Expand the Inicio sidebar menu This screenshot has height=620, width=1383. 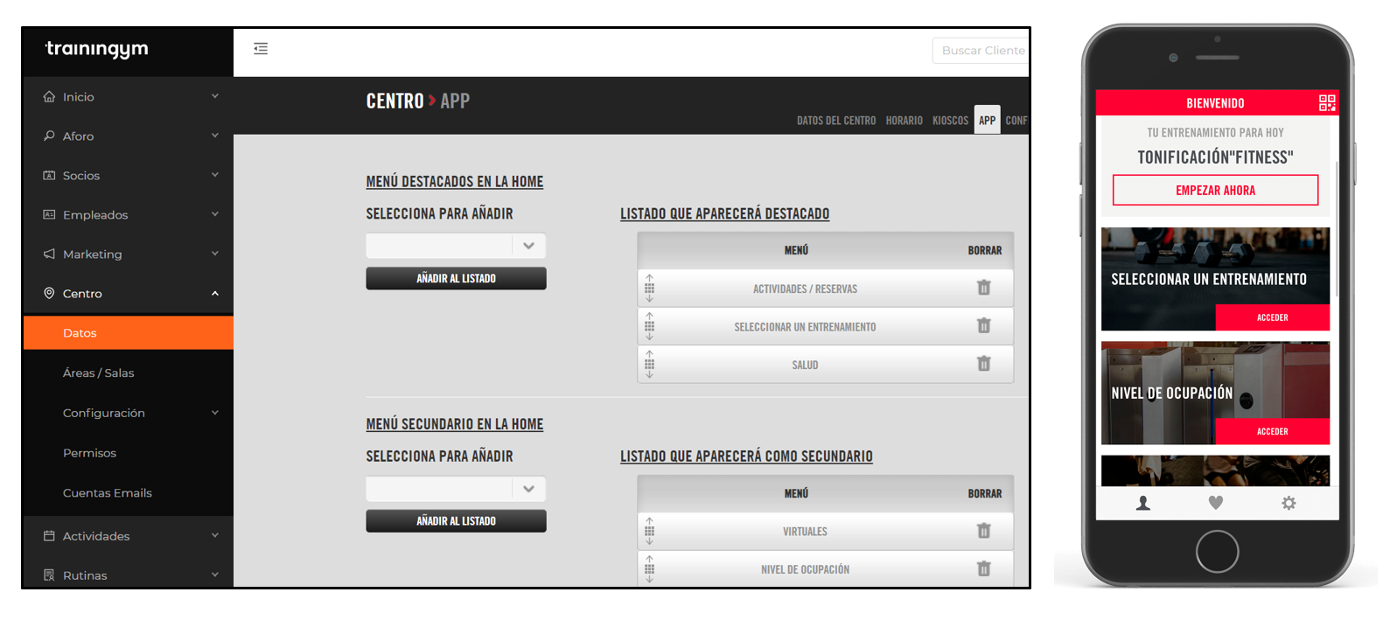215,96
